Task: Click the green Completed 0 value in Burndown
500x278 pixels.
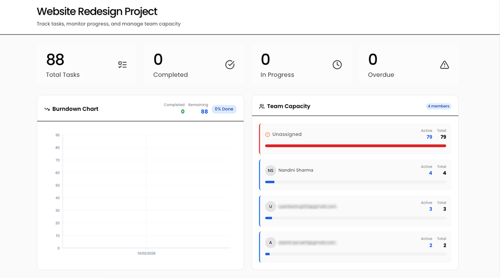Action: coord(183,111)
